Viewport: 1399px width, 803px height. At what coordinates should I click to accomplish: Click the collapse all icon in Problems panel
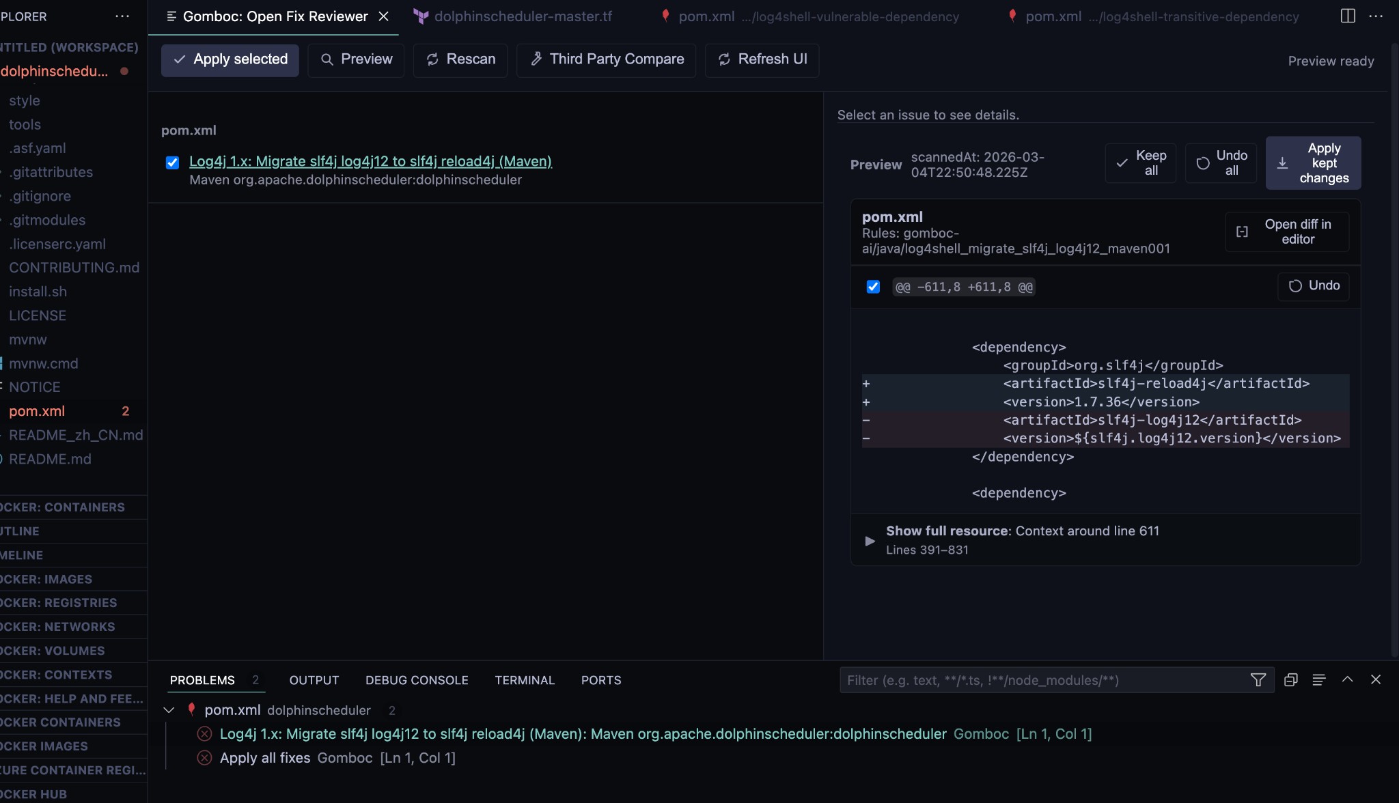click(1290, 680)
